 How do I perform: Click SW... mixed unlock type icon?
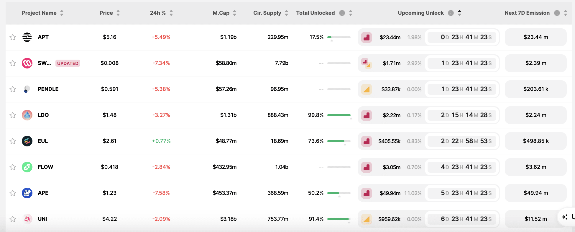click(x=367, y=63)
